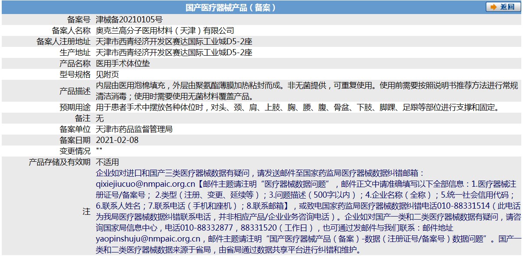Click the 产品存储及有效期 label
The width and height of the screenshot is (523, 256).
[x=60, y=162]
